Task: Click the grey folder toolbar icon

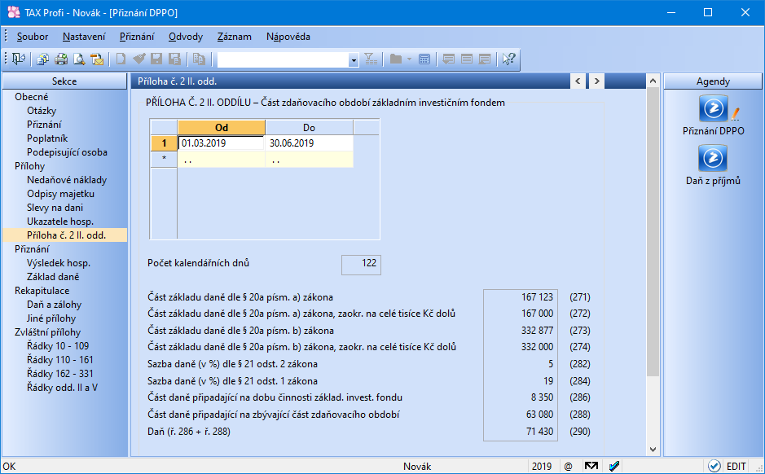Action: click(396, 59)
